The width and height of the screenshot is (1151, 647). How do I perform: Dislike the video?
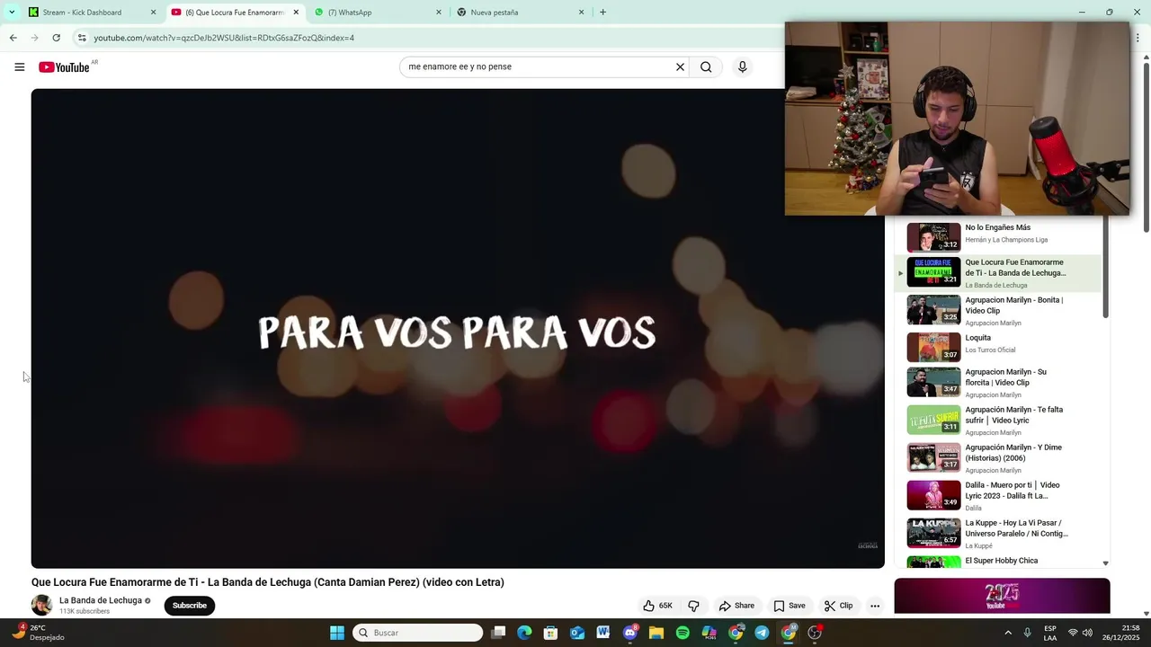pos(693,606)
